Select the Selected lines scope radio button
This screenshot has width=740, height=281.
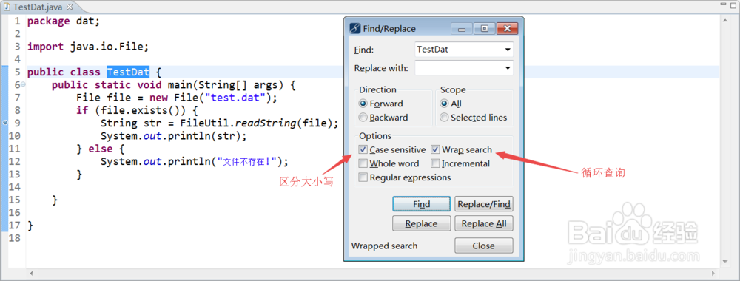(x=444, y=118)
